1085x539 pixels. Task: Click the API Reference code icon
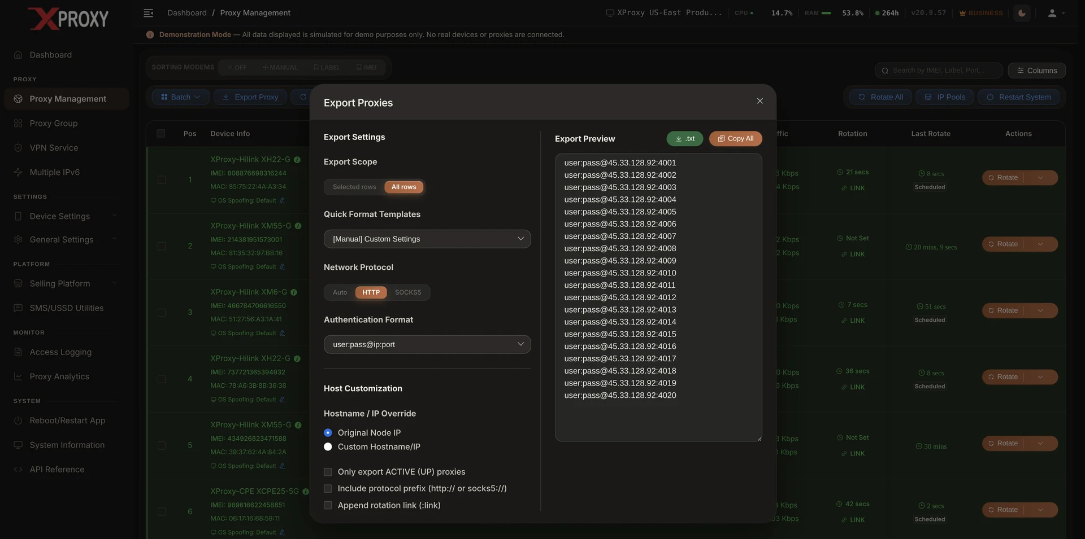click(x=18, y=470)
